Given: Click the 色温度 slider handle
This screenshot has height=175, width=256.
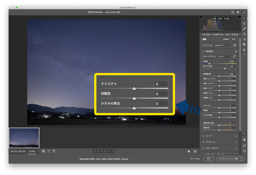Looking at the screenshot, I should pyautogui.click(x=210, y=63).
